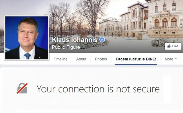Click the More dropdown arrow
The height and width of the screenshot is (113, 183).
(176, 59)
